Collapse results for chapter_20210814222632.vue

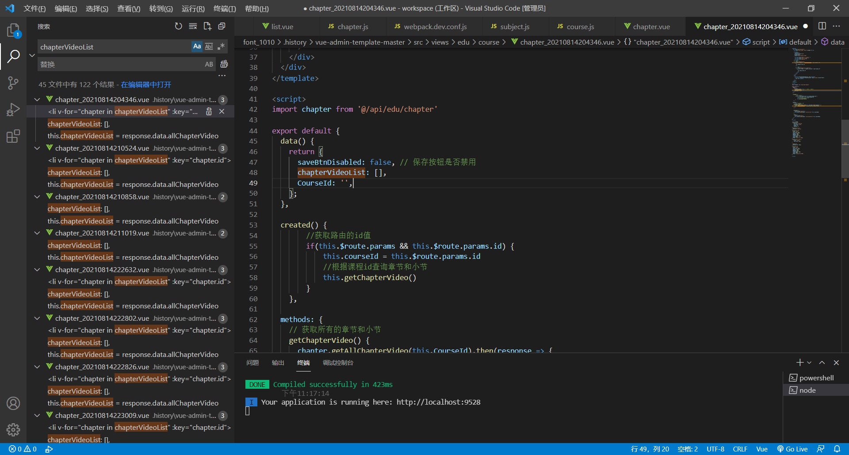[x=37, y=269]
